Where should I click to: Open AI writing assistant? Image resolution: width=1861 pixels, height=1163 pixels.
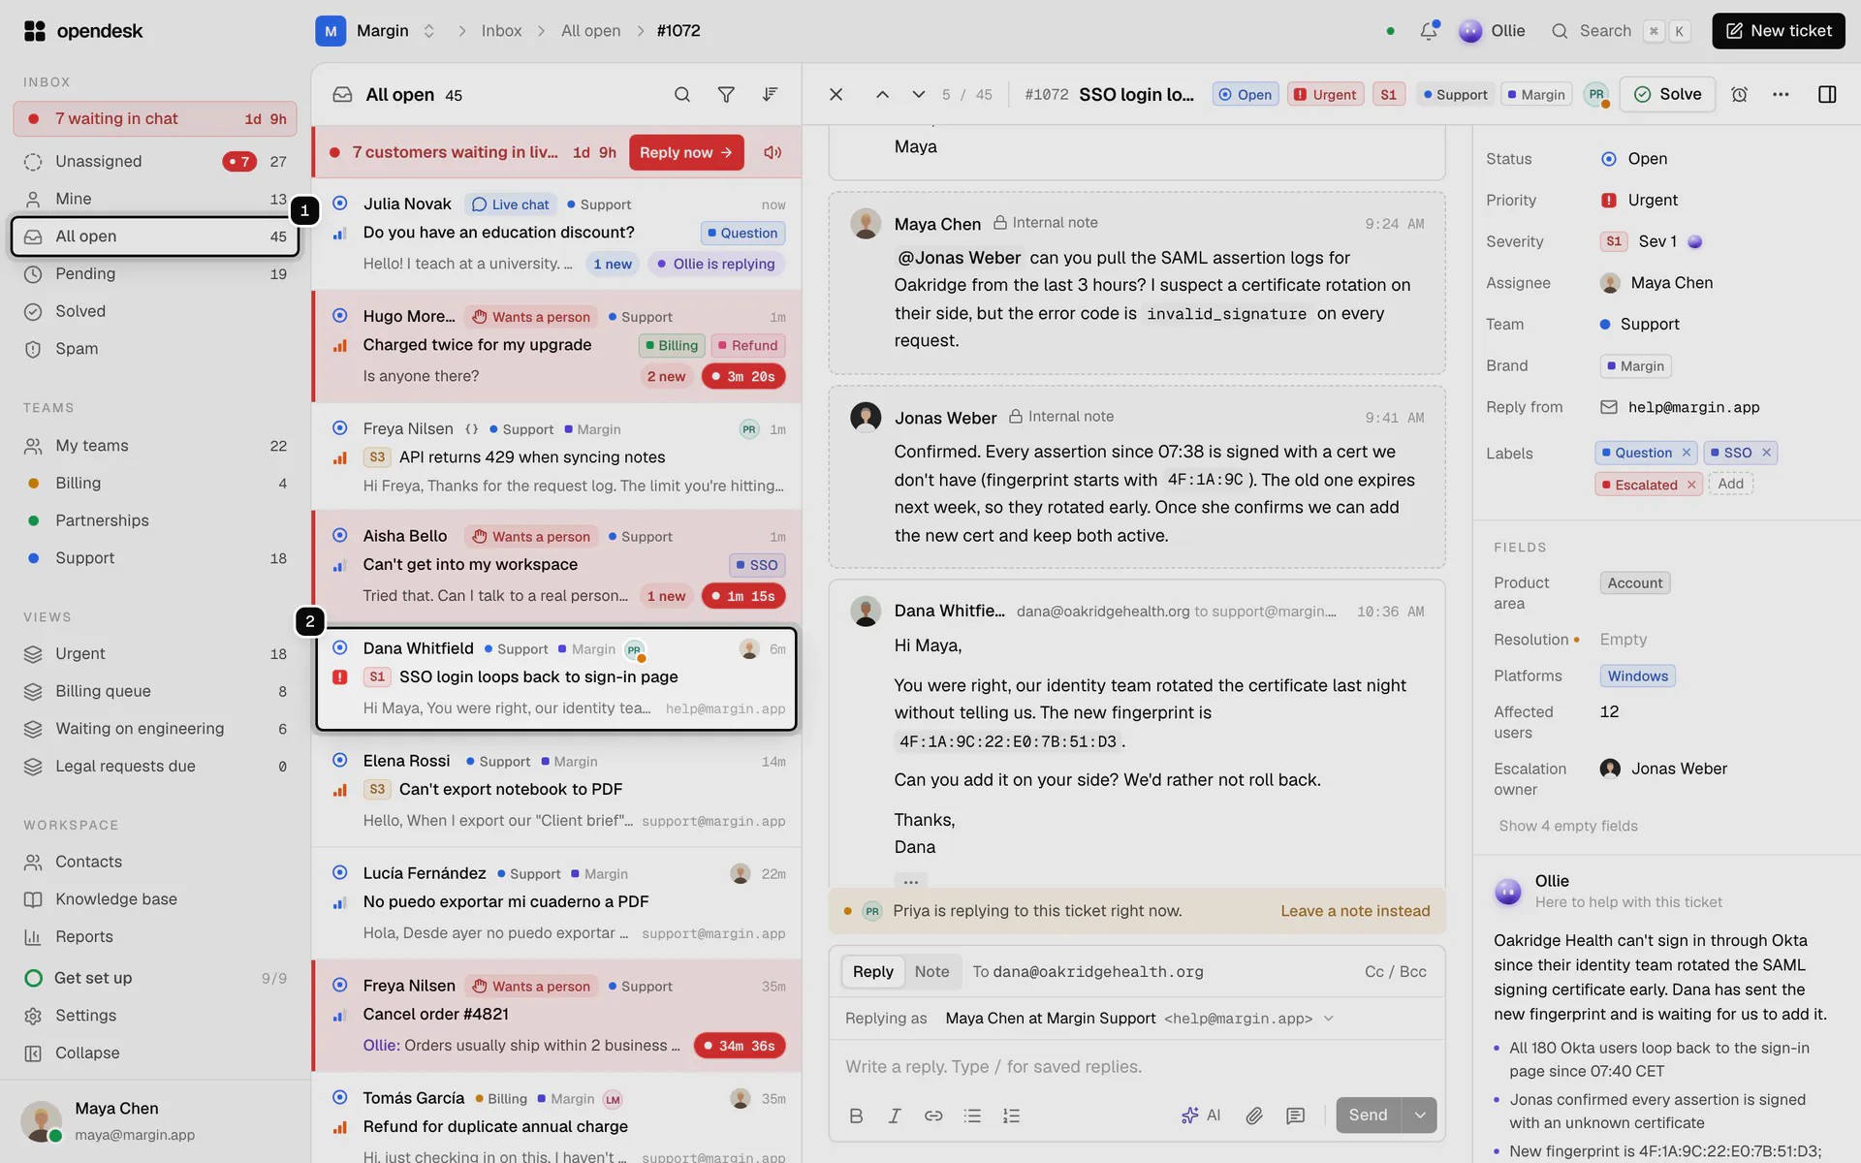pyautogui.click(x=1201, y=1116)
